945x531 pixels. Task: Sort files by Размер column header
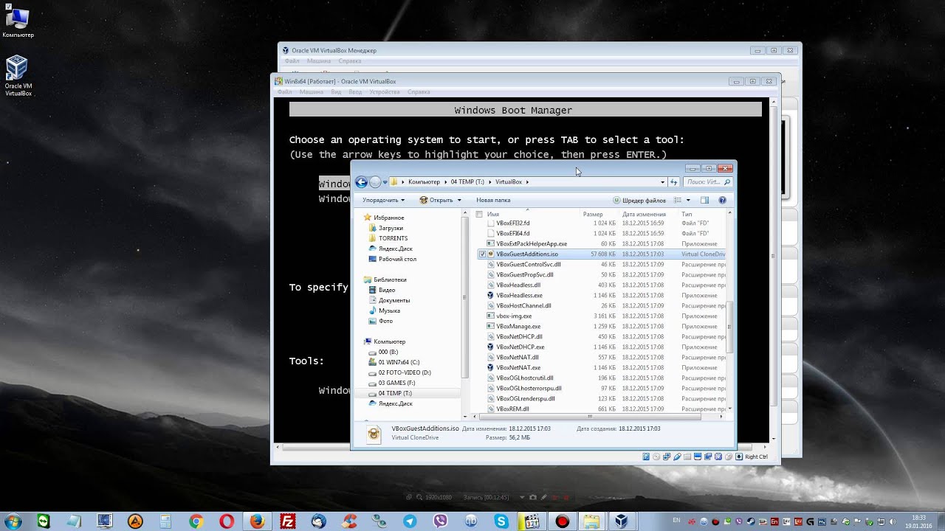pyautogui.click(x=593, y=215)
